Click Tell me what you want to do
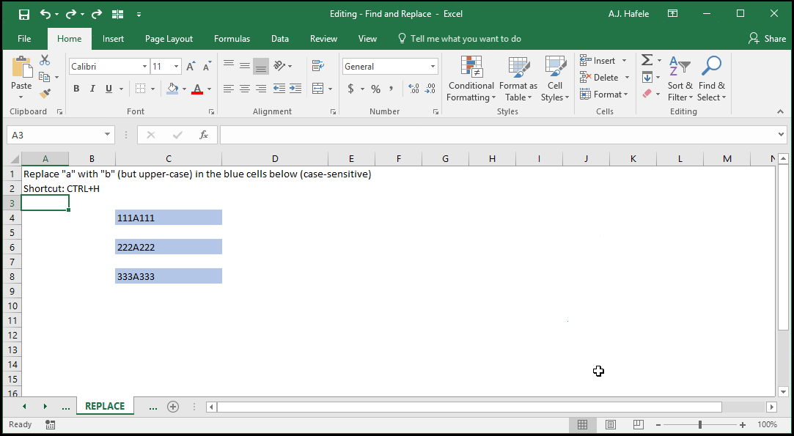 tap(460, 39)
